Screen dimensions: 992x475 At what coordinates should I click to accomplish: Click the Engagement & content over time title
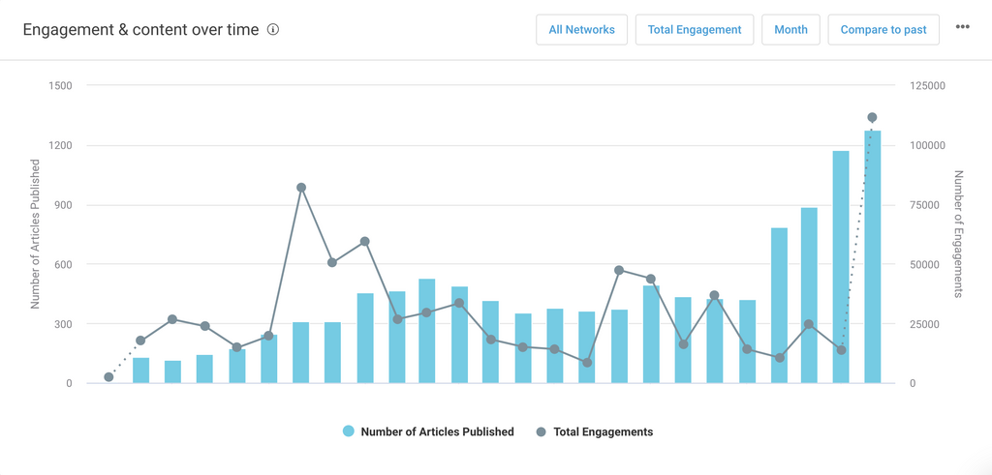140,30
